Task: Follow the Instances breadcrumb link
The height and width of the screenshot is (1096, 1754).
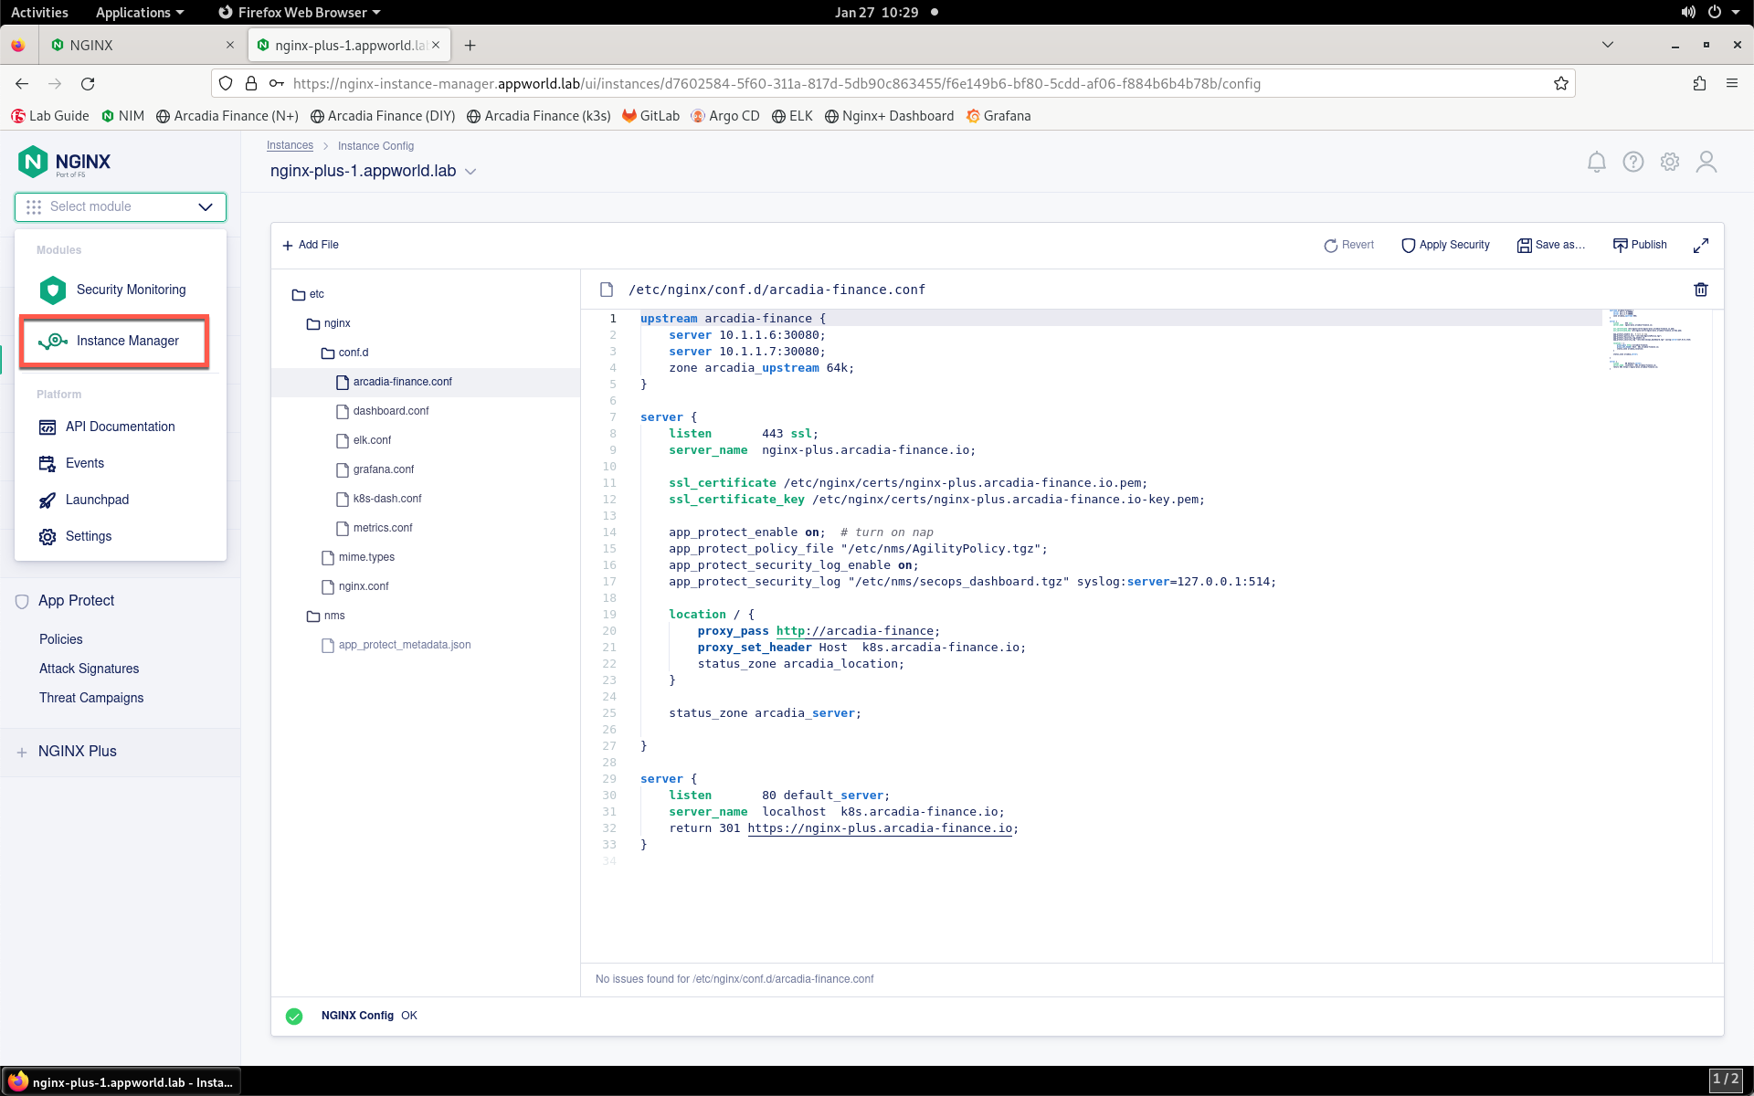Action: click(290, 145)
